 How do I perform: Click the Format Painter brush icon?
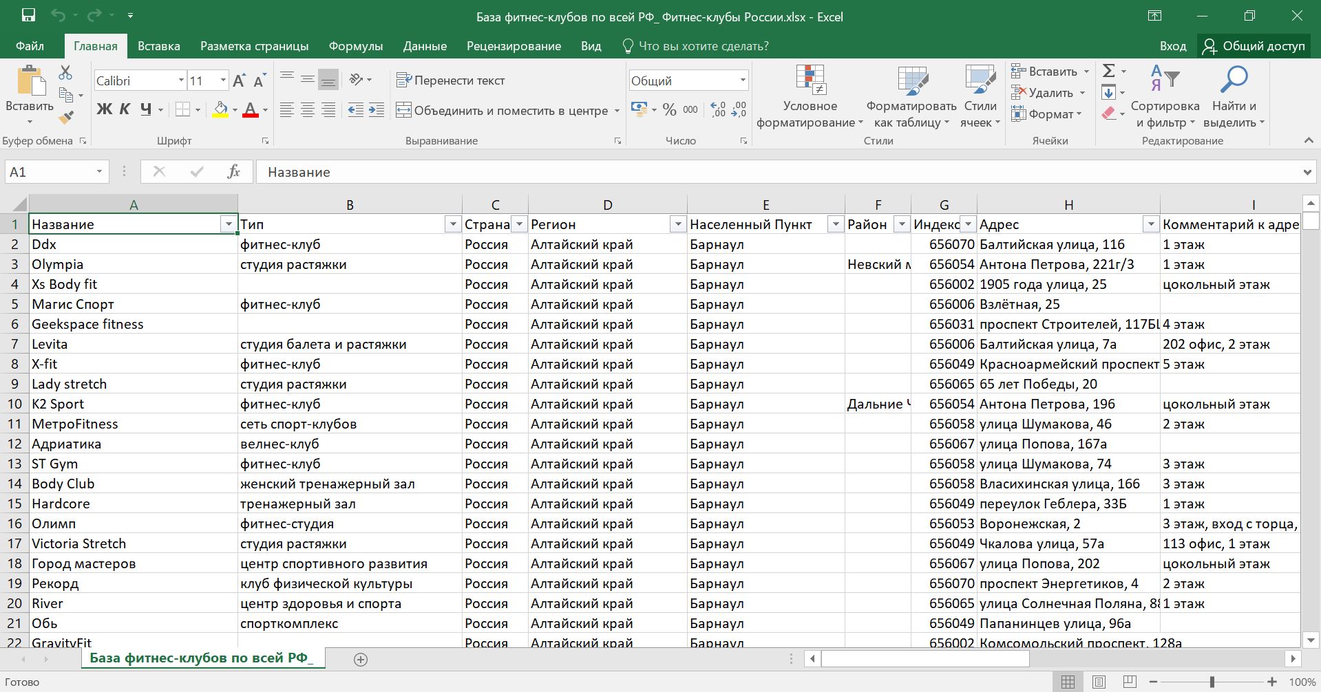click(x=66, y=118)
